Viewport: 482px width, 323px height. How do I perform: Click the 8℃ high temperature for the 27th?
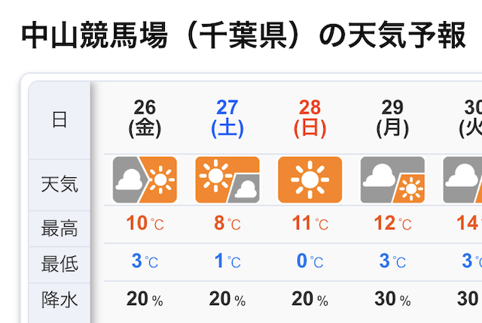coord(227,224)
